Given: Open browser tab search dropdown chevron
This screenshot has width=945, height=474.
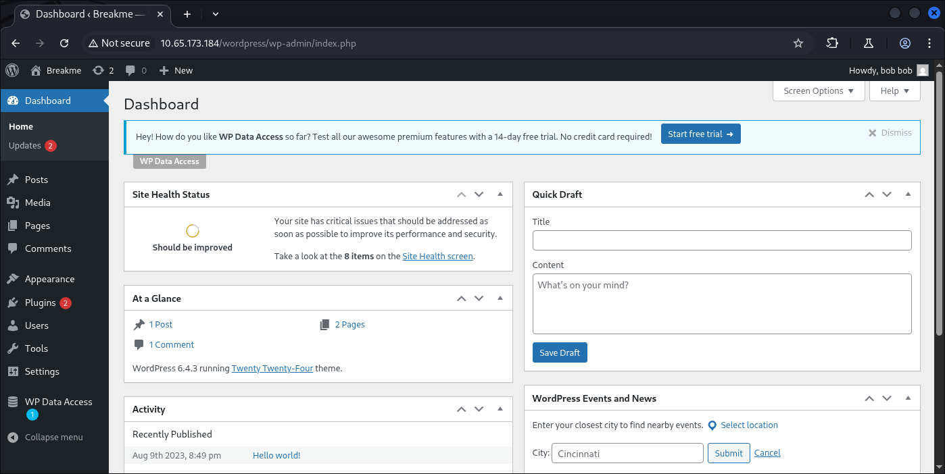Looking at the screenshot, I should [216, 14].
